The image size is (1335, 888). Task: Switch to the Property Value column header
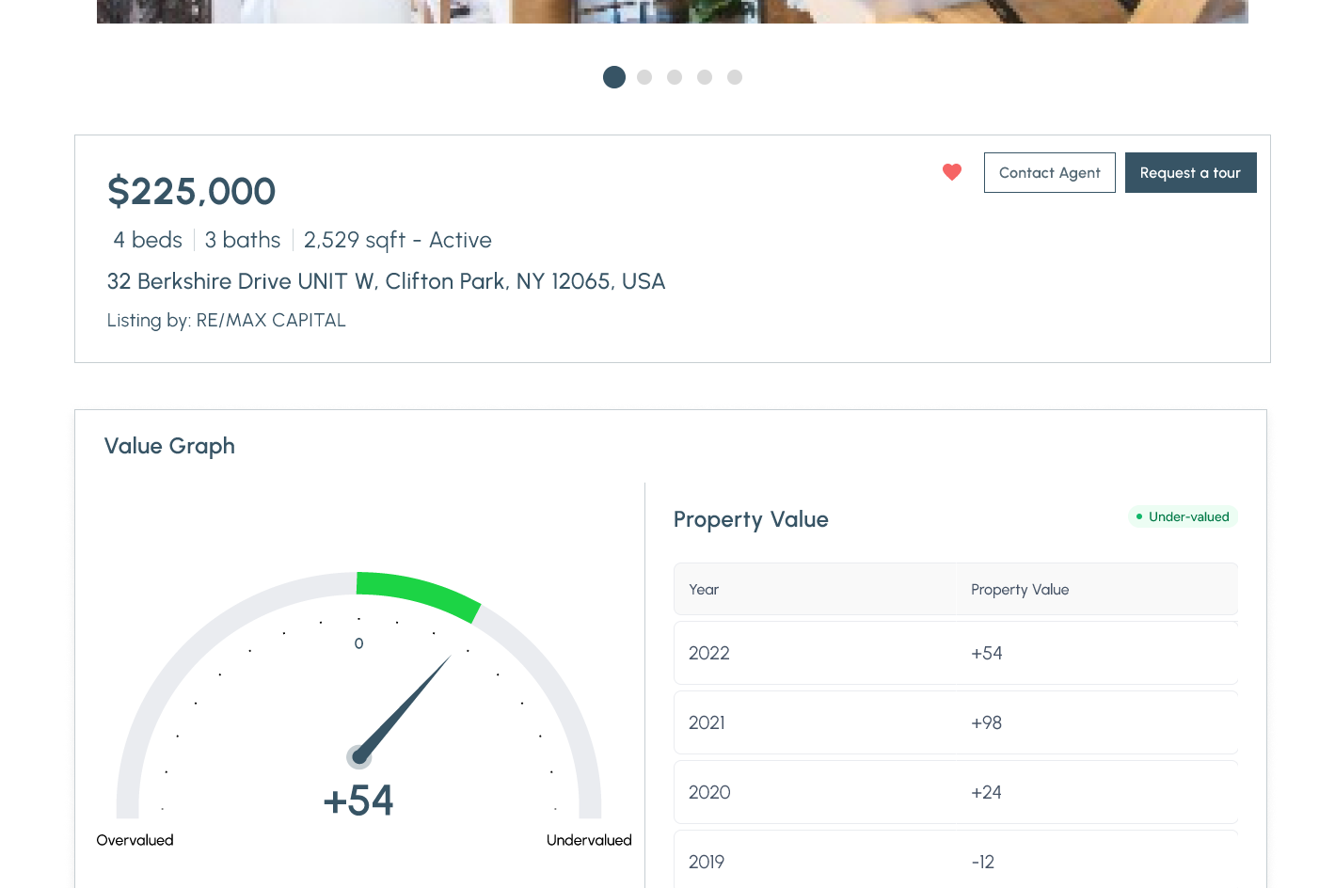(1020, 589)
